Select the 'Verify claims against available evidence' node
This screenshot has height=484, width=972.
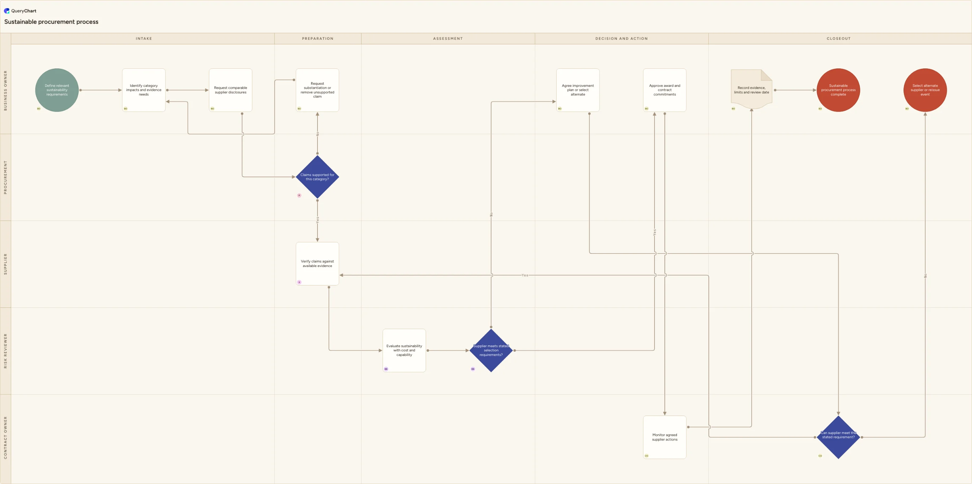(317, 264)
